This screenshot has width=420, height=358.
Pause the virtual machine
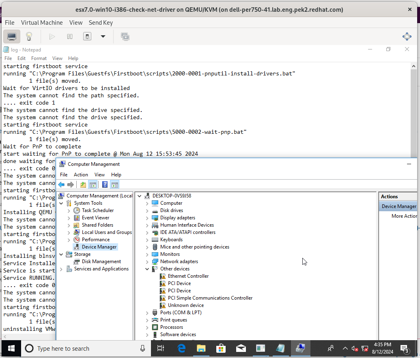click(x=70, y=36)
